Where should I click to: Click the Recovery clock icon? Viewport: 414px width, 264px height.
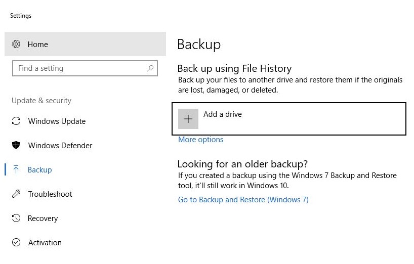(16, 218)
